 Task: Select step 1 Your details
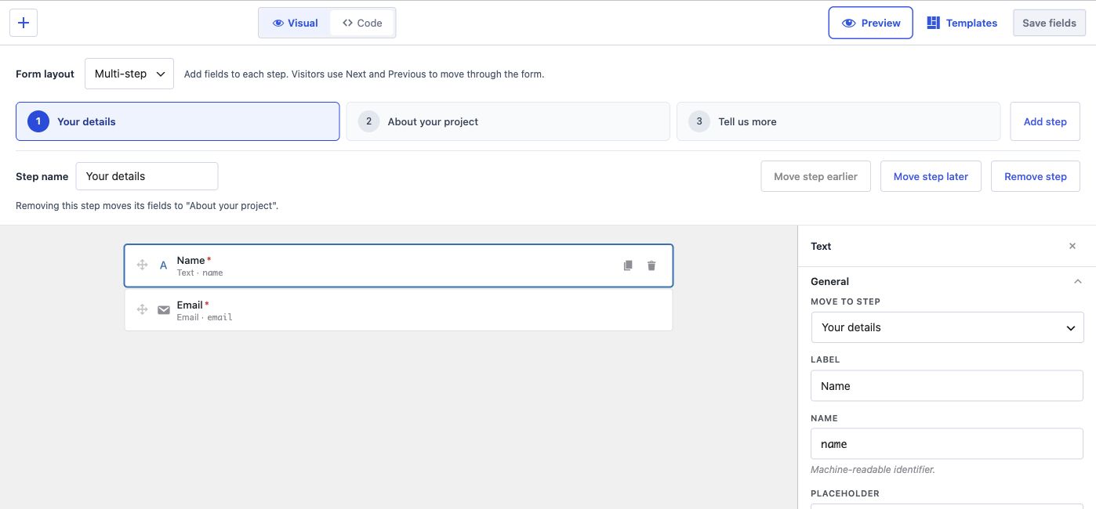pyautogui.click(x=177, y=121)
